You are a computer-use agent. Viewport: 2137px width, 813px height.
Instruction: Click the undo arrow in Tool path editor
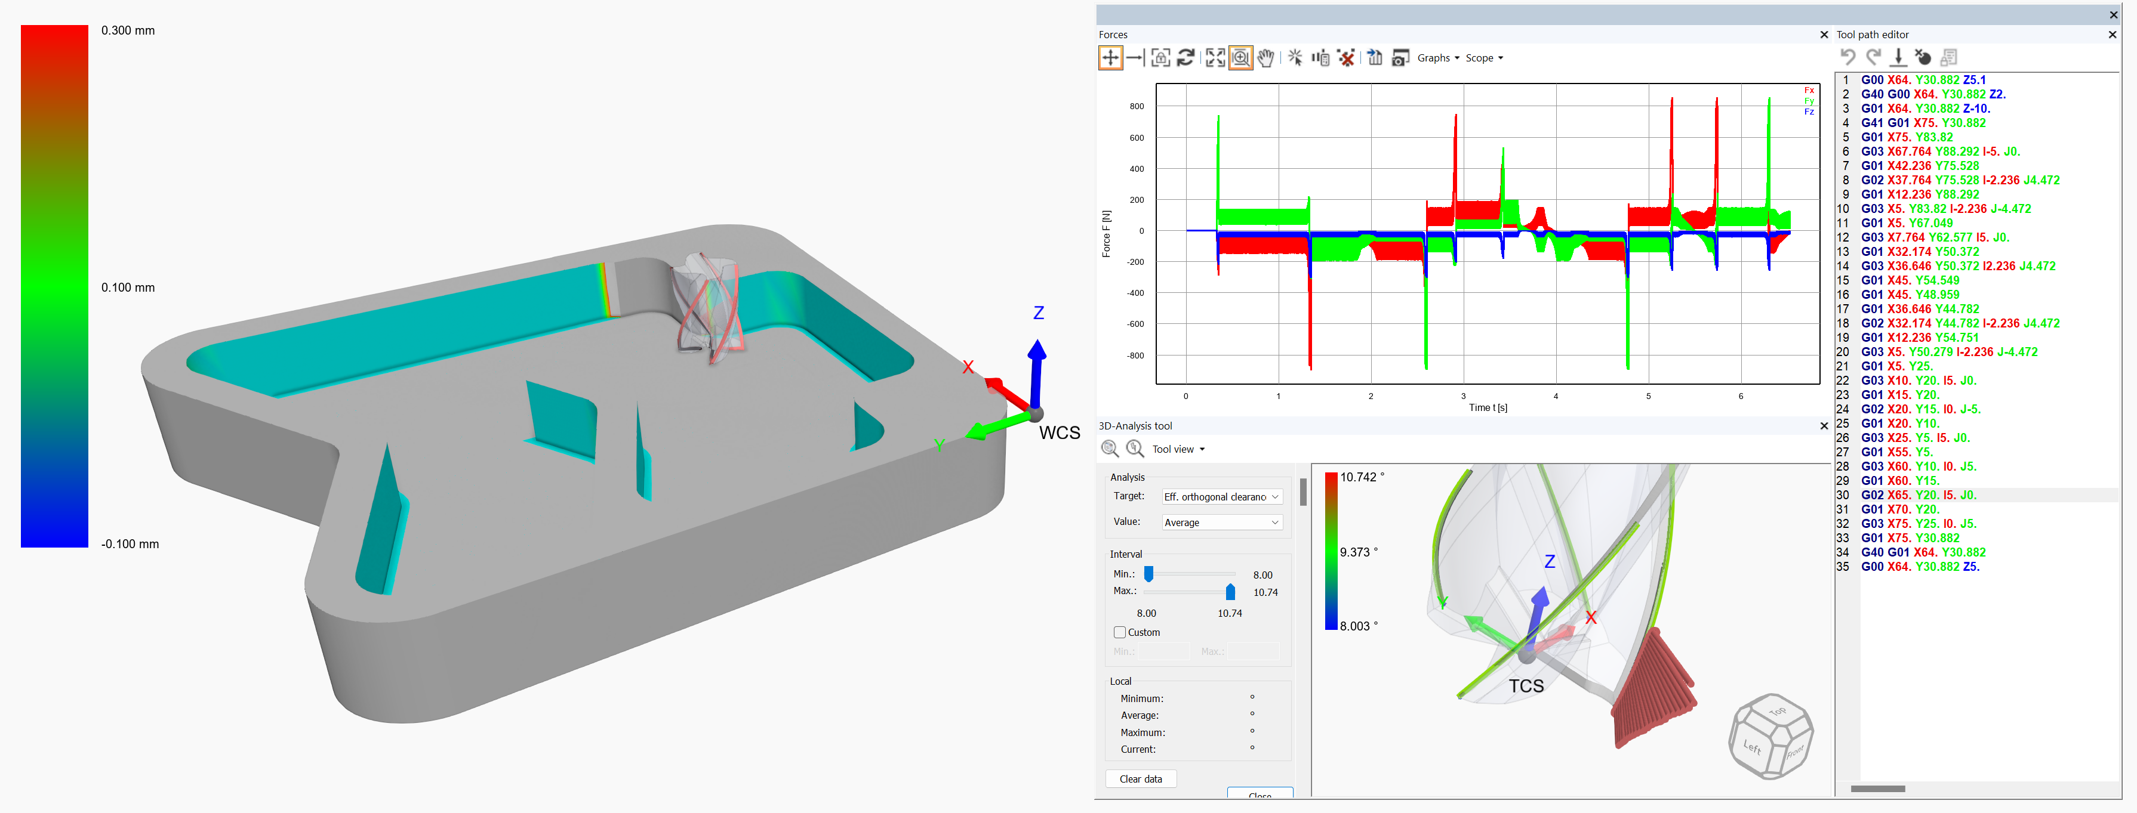point(1847,57)
